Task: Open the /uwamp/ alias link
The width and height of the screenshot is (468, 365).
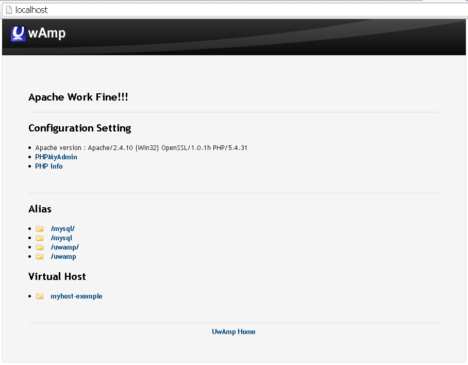Action: [65, 247]
